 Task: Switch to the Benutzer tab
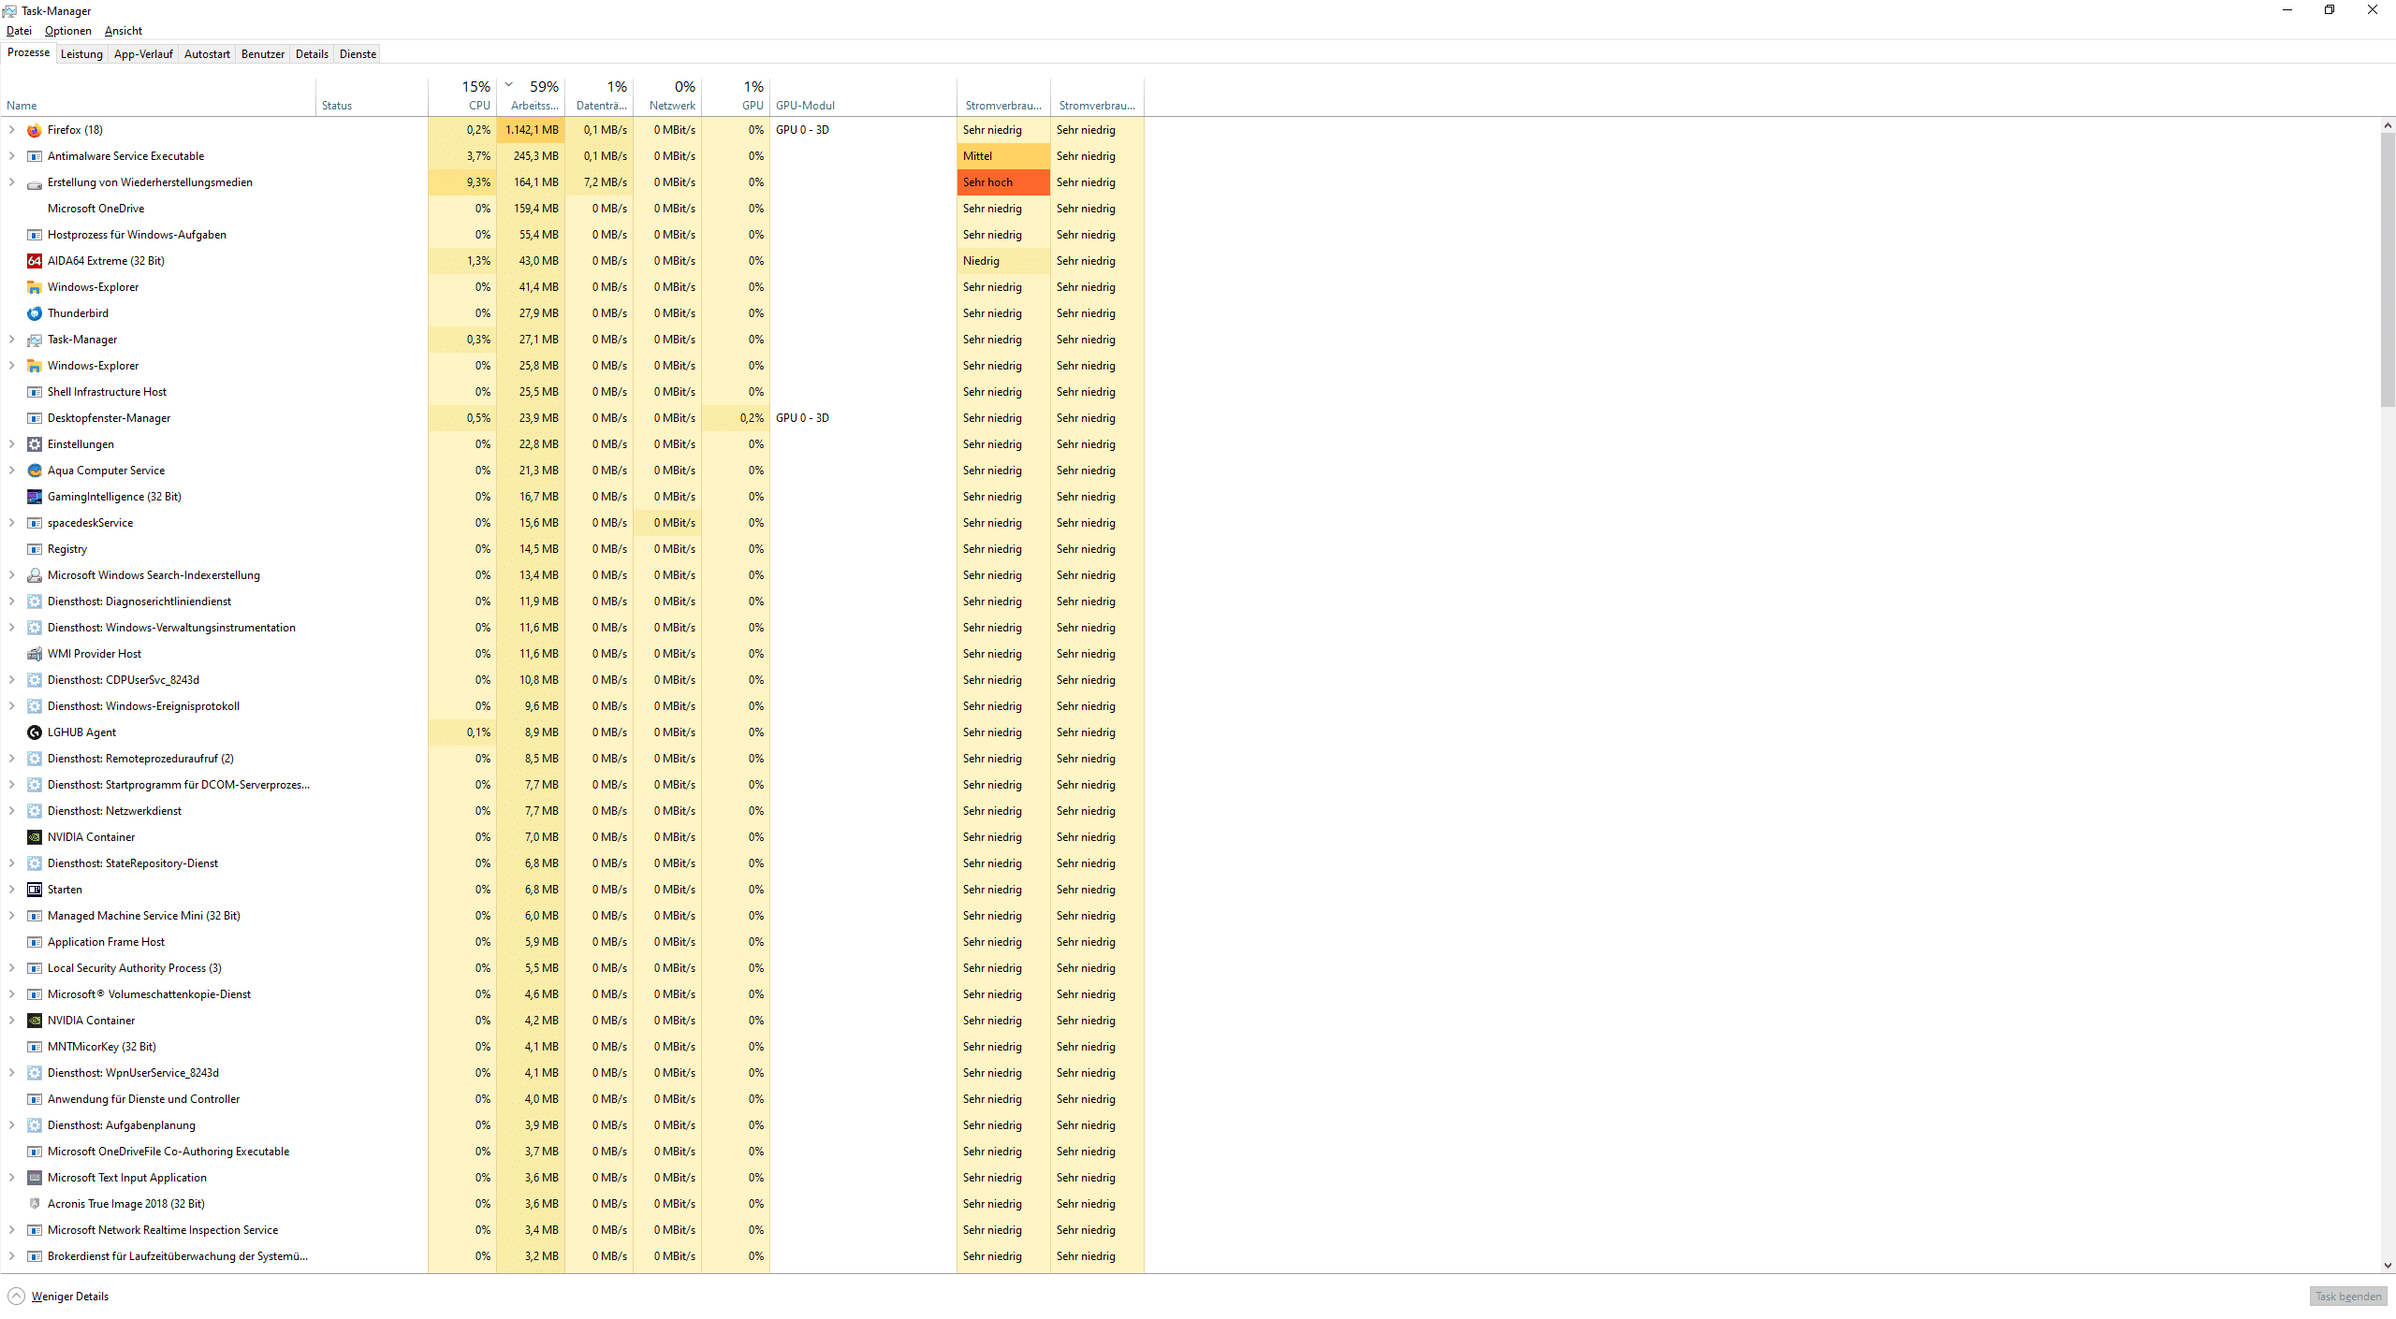[263, 54]
